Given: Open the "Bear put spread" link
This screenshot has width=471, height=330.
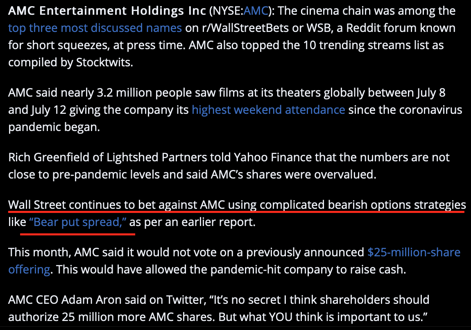Looking at the screenshot, I should pyautogui.click(x=78, y=223).
